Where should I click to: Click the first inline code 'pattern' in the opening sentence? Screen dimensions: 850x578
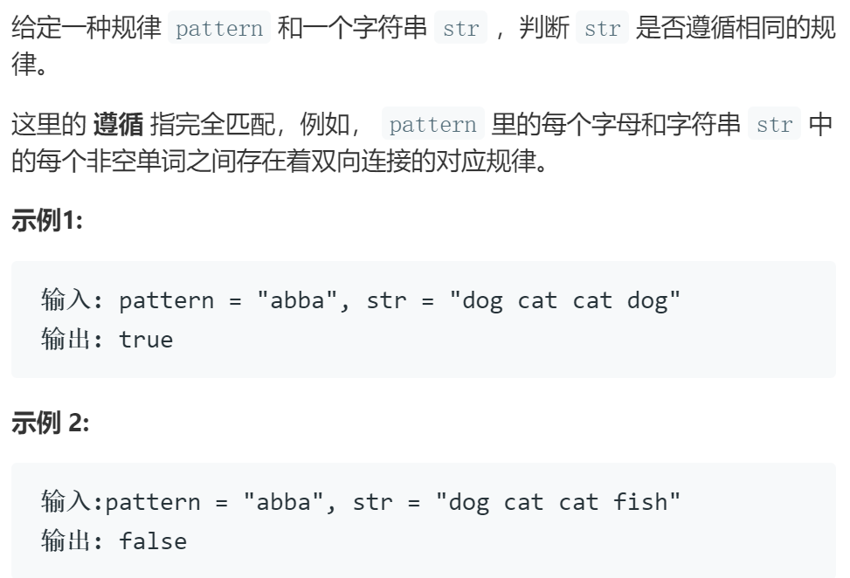click(x=219, y=28)
